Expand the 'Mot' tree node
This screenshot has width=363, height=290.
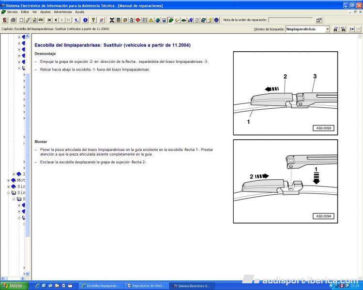pos(8,180)
